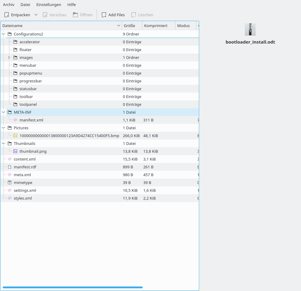The height and width of the screenshot is (291, 301).
Task: Select the settings.xml entry
Action: 25,190
